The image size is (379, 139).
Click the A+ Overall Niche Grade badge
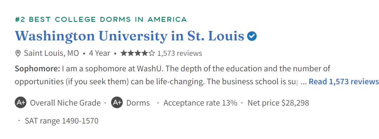pyautogui.click(x=20, y=103)
